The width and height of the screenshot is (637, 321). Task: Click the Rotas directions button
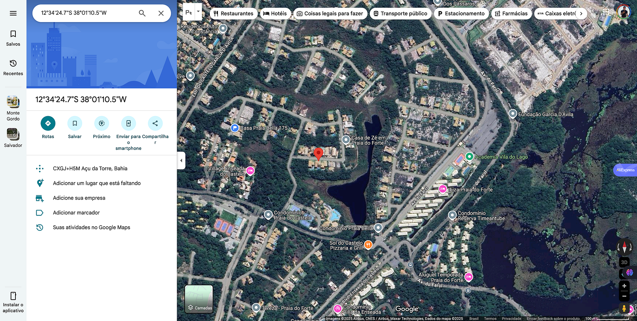tap(48, 124)
